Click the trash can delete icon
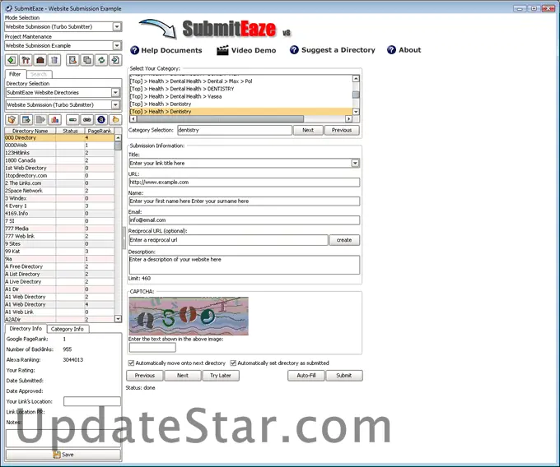Viewport: 560px width, 467px height. pos(54,60)
